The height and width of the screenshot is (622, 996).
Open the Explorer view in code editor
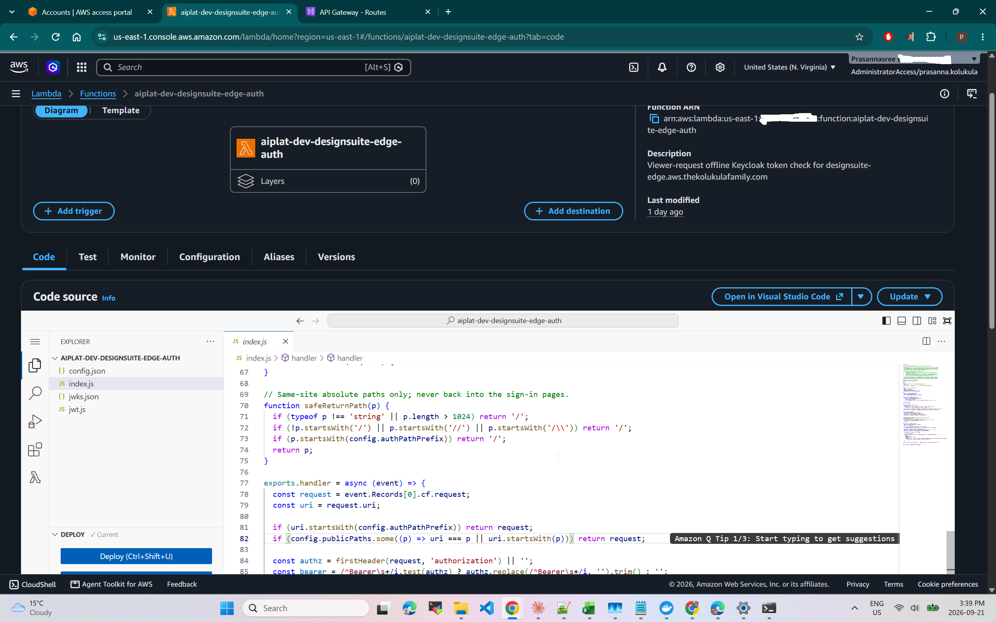pos(35,365)
